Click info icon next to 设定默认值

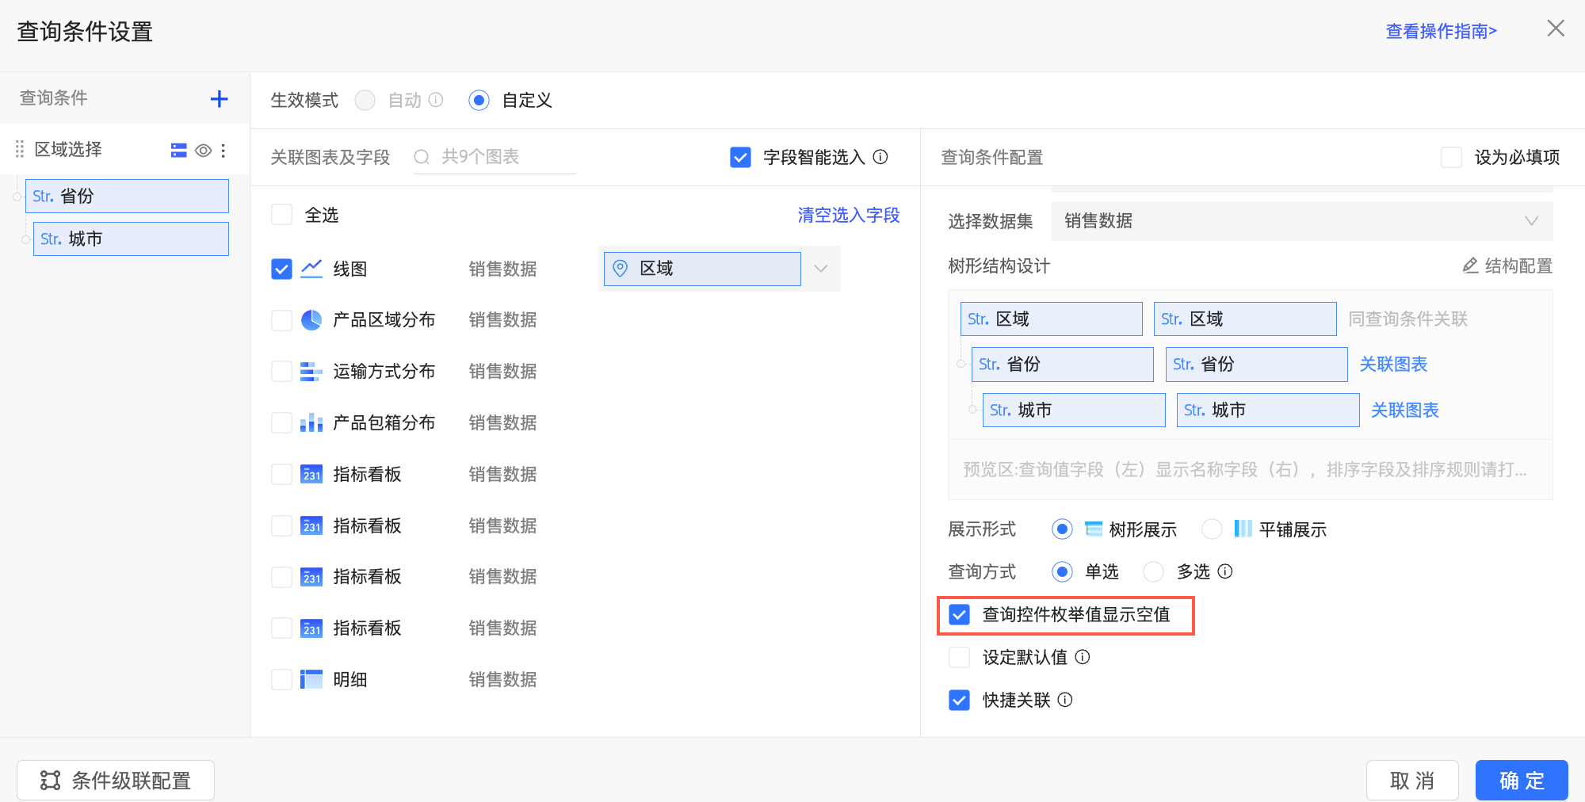tap(1083, 657)
